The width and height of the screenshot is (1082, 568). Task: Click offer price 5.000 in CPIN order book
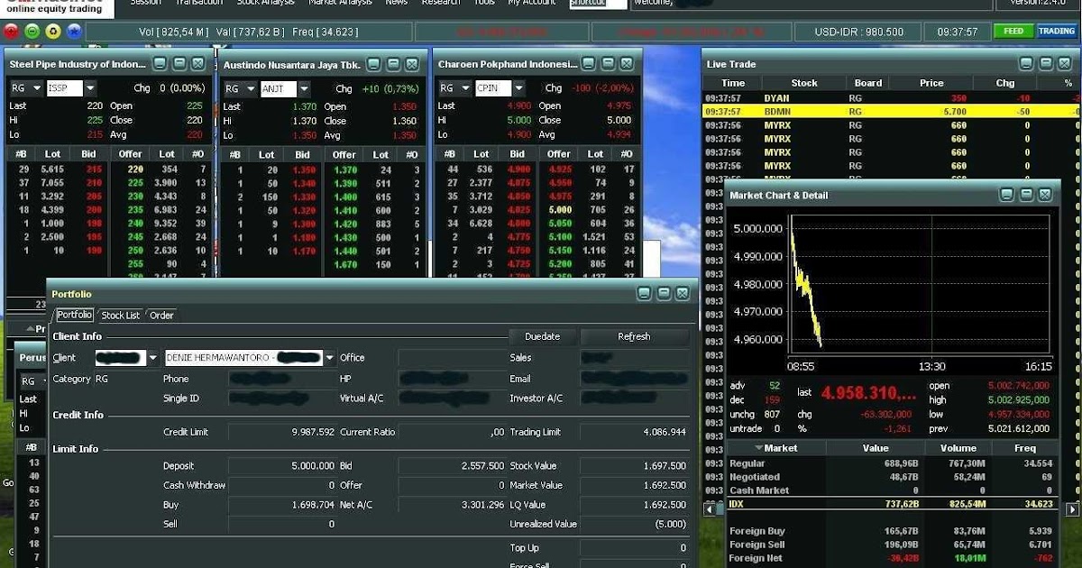(x=559, y=210)
